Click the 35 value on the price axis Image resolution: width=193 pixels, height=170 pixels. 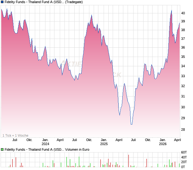coord(183,57)
